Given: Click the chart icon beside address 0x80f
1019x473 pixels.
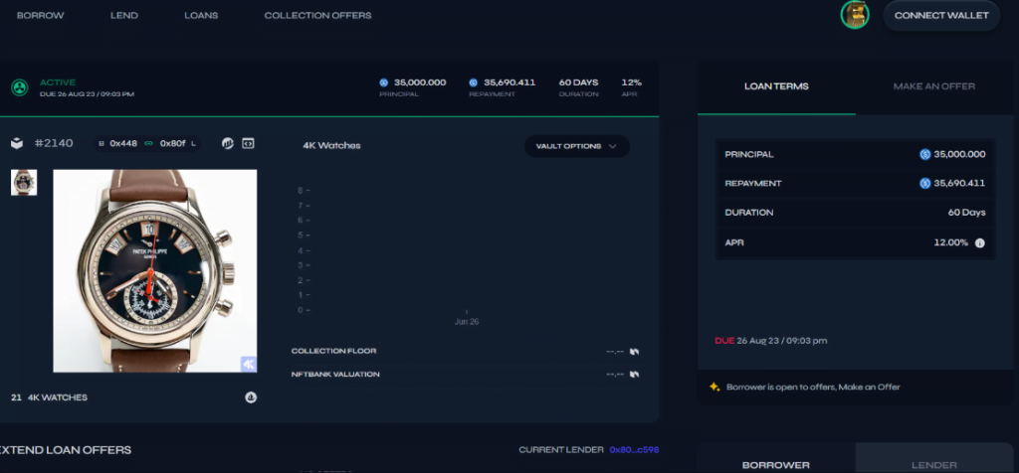Looking at the screenshot, I should [x=228, y=143].
